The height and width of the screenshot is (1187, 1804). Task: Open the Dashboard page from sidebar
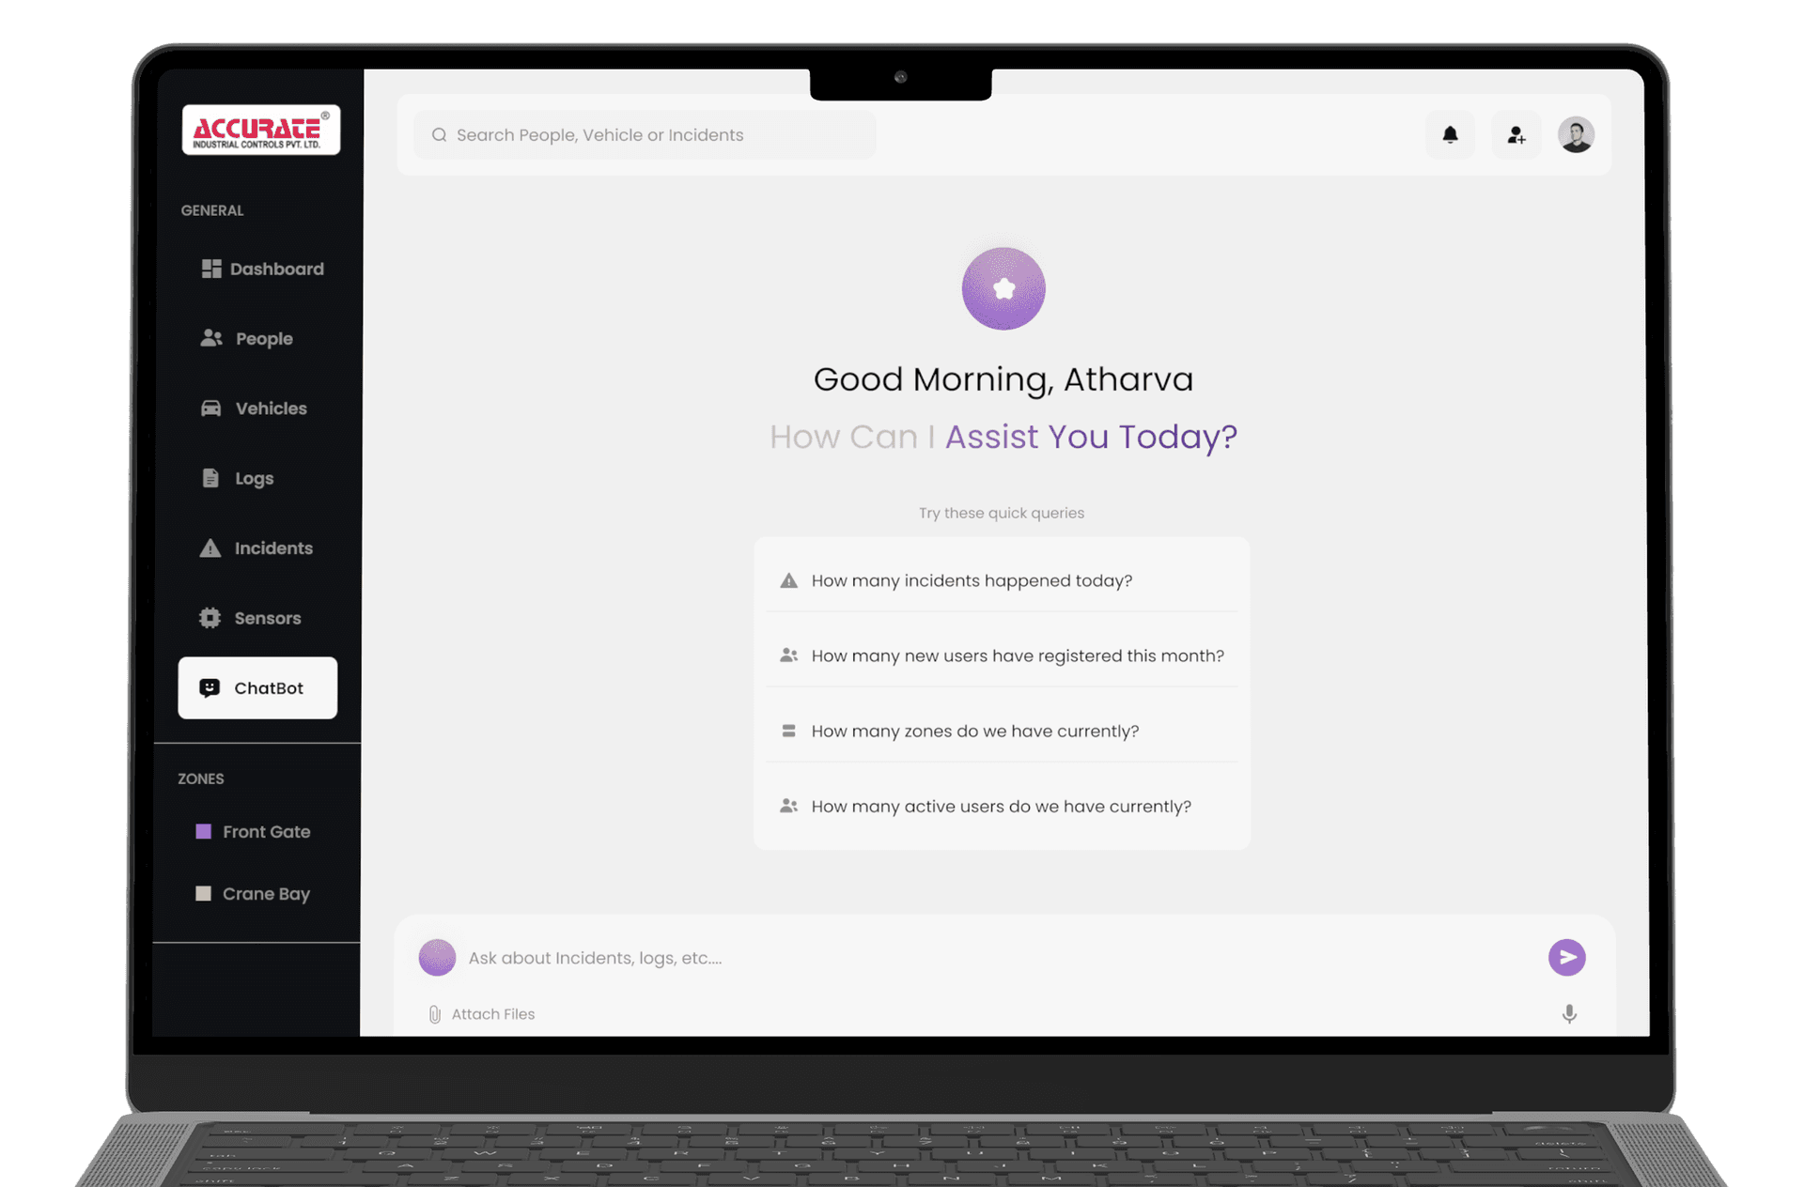(262, 269)
